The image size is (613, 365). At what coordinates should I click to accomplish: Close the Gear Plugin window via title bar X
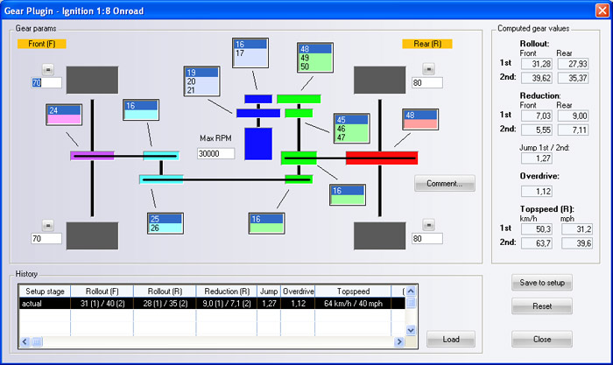coord(602,11)
